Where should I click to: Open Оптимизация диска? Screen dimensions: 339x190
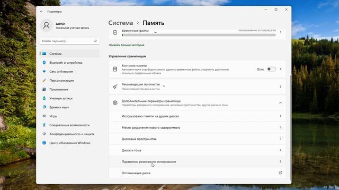(197, 173)
